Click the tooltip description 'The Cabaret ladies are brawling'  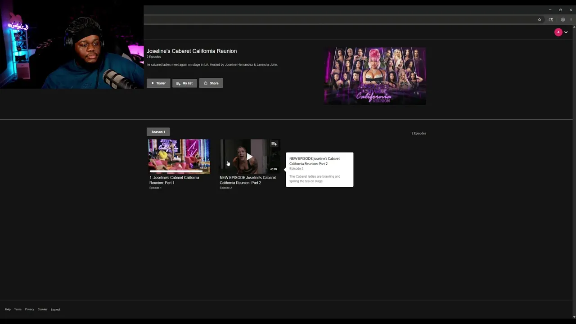[x=315, y=179]
